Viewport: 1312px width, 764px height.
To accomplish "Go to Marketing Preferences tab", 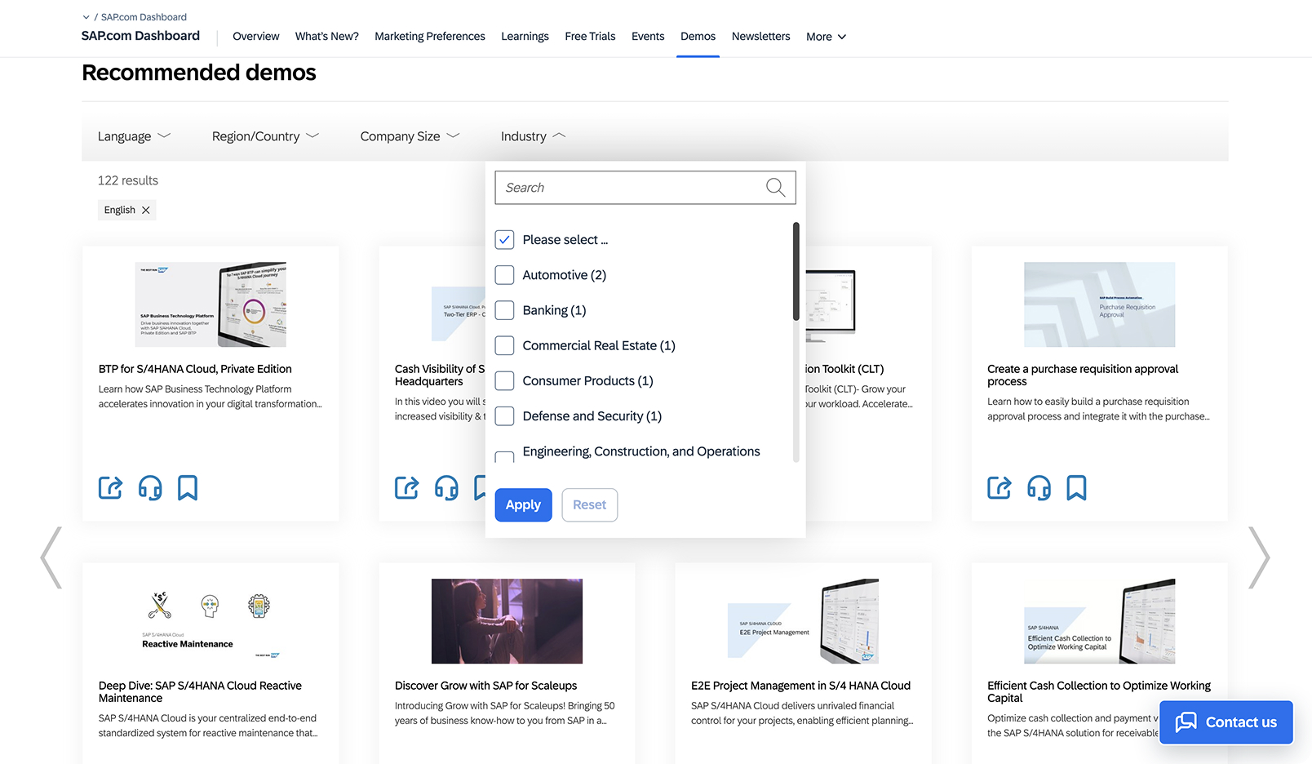I will coord(430,37).
